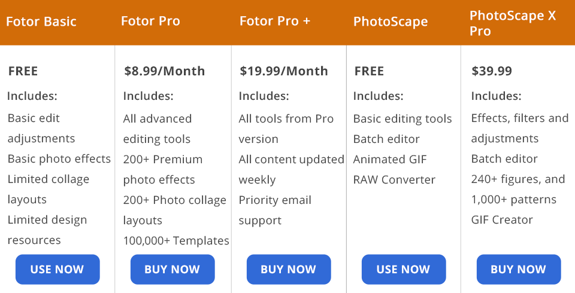Click the PhotoScape column title

[391, 22]
